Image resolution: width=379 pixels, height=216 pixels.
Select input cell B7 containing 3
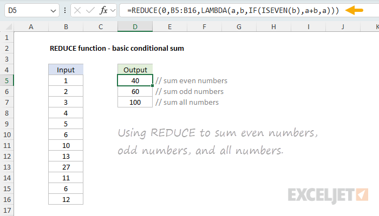(x=66, y=102)
